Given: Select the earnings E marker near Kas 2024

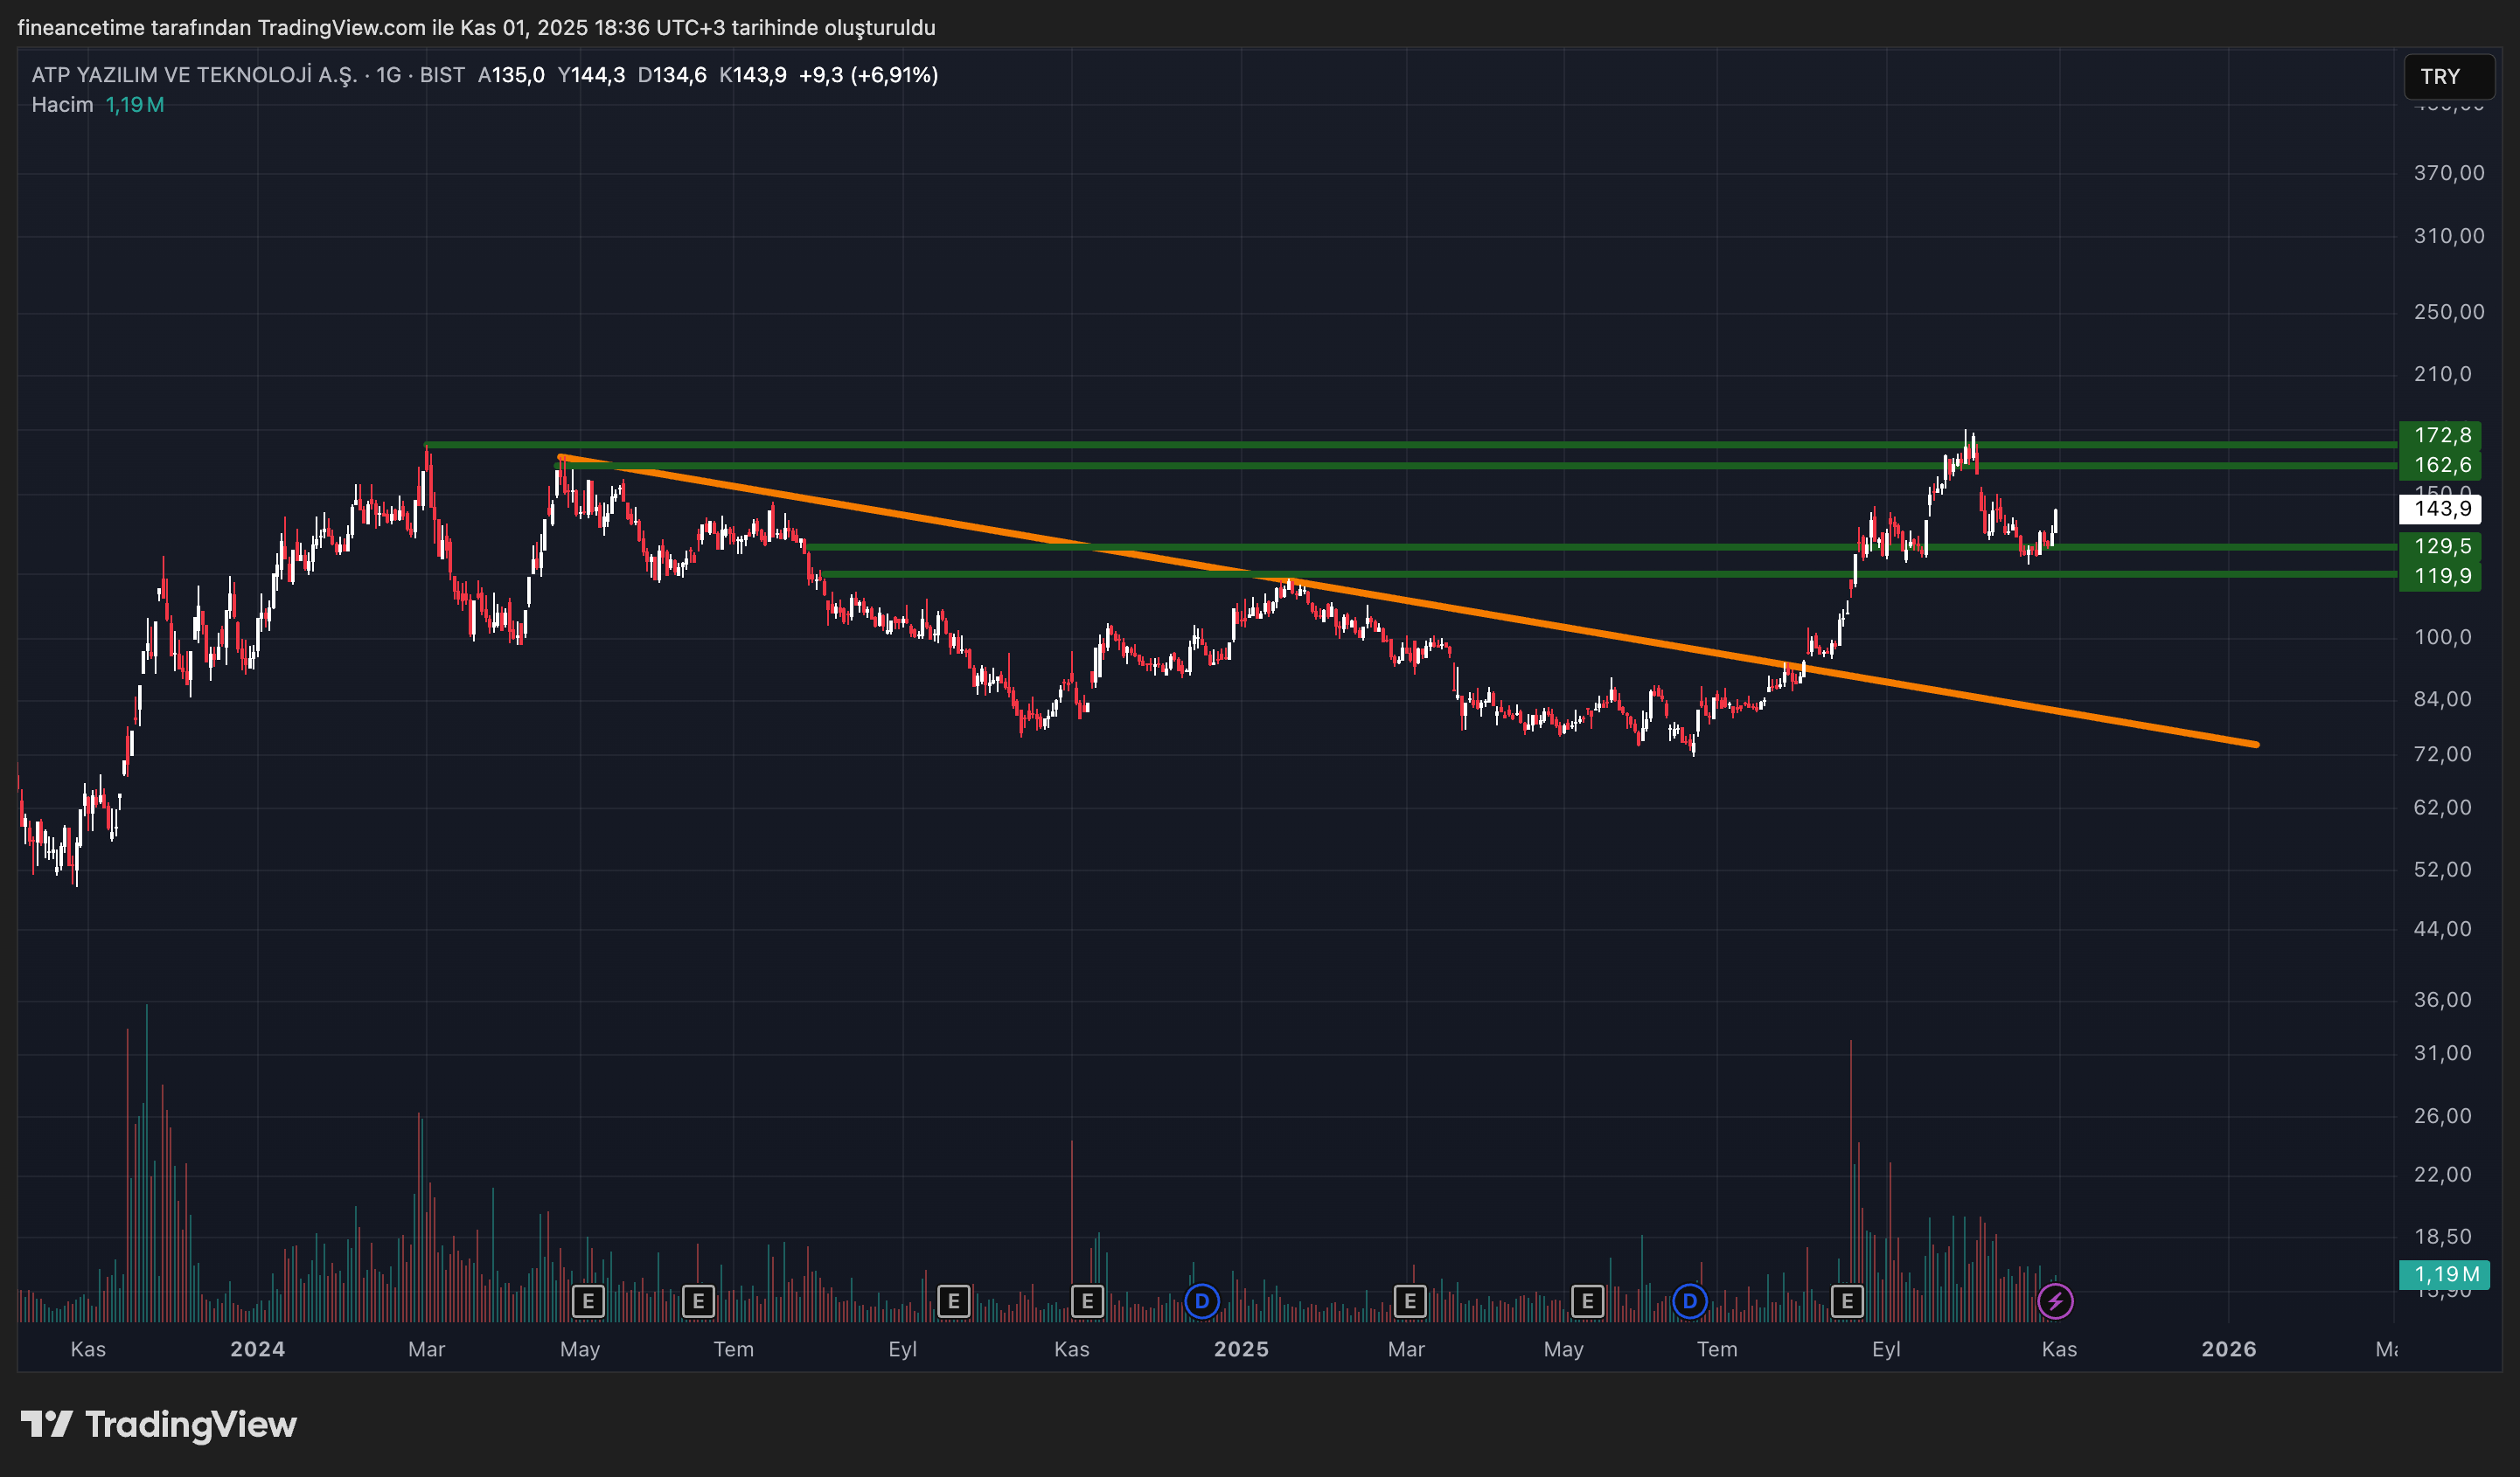Looking at the screenshot, I should tap(1087, 1301).
